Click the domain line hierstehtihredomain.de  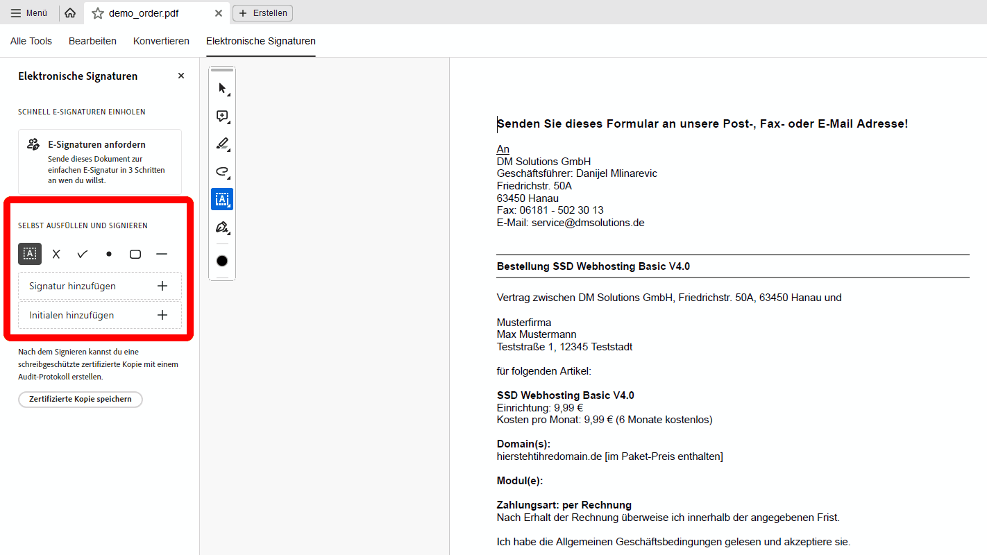(610, 456)
